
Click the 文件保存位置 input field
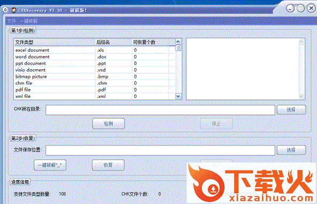pos(160,150)
